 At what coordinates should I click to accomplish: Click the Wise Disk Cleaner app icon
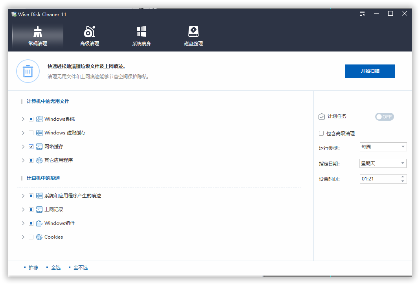14,14
